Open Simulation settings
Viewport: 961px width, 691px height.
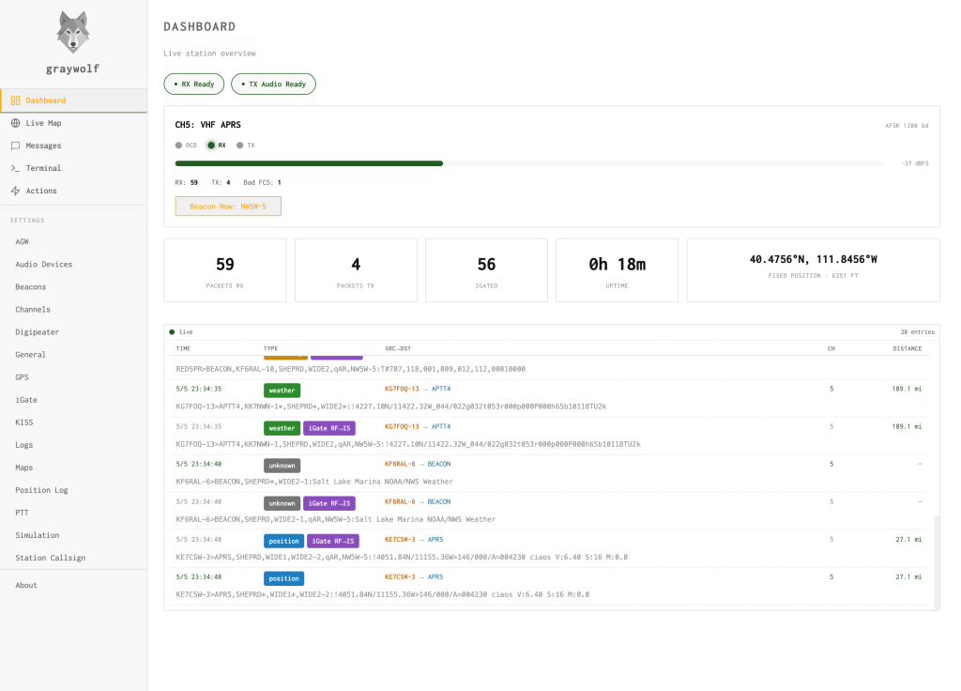coord(73,535)
